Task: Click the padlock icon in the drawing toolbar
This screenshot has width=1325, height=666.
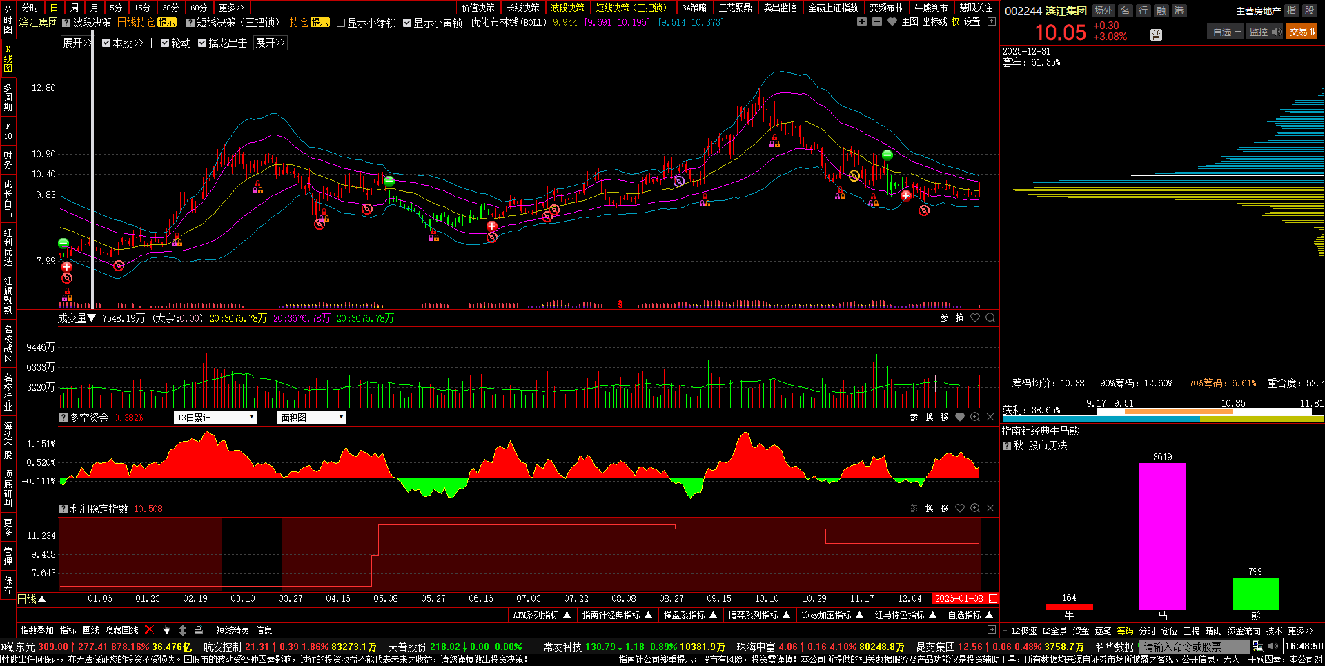Action: [x=199, y=629]
